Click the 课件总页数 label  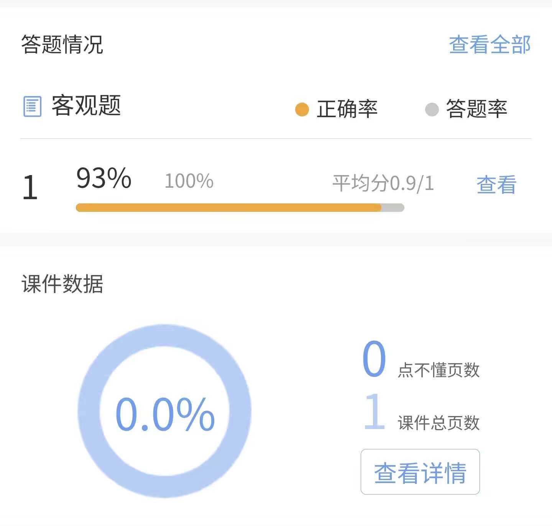pyautogui.click(x=439, y=423)
